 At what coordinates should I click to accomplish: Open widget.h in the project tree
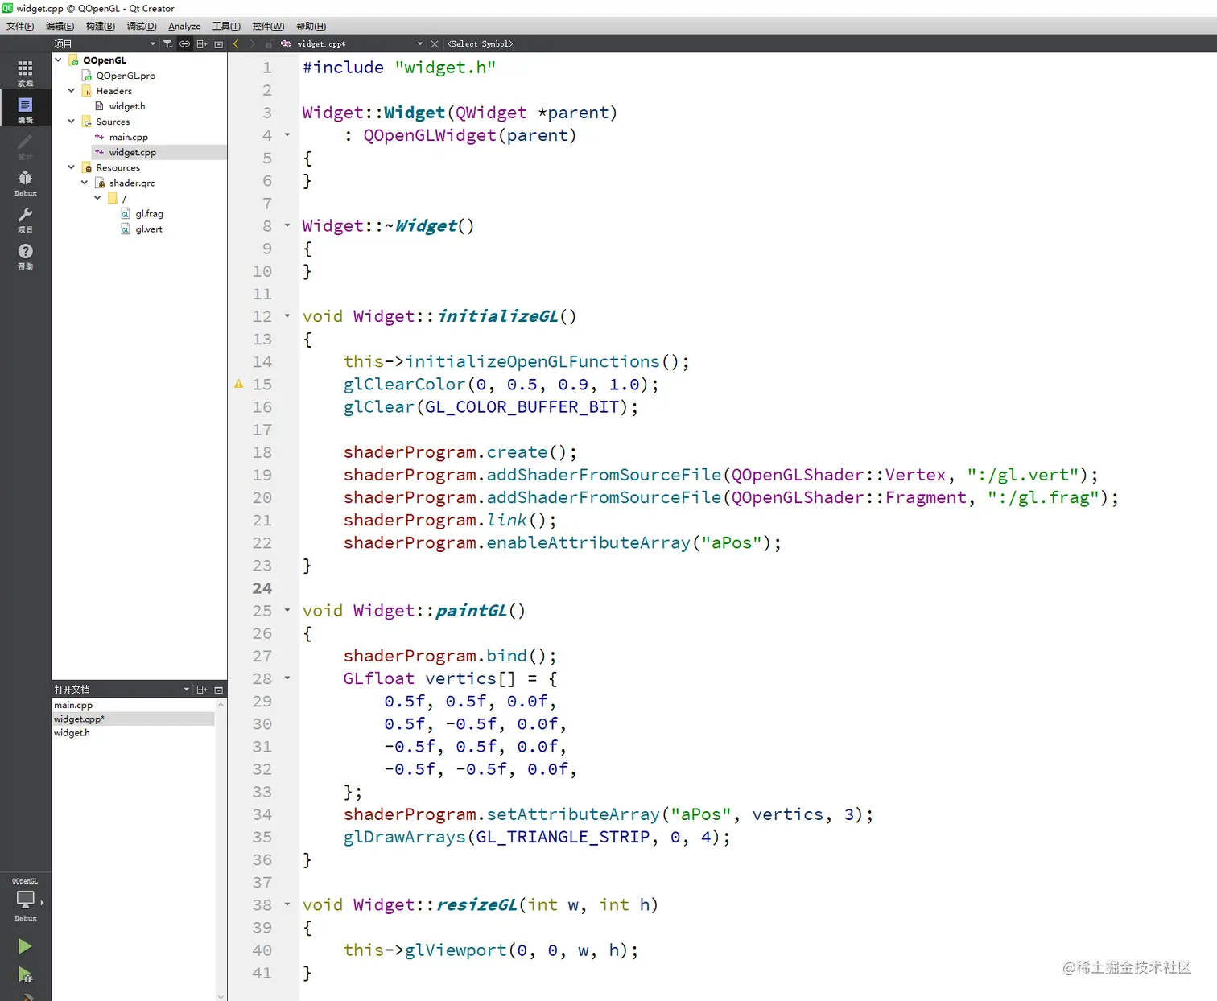pyautogui.click(x=127, y=106)
